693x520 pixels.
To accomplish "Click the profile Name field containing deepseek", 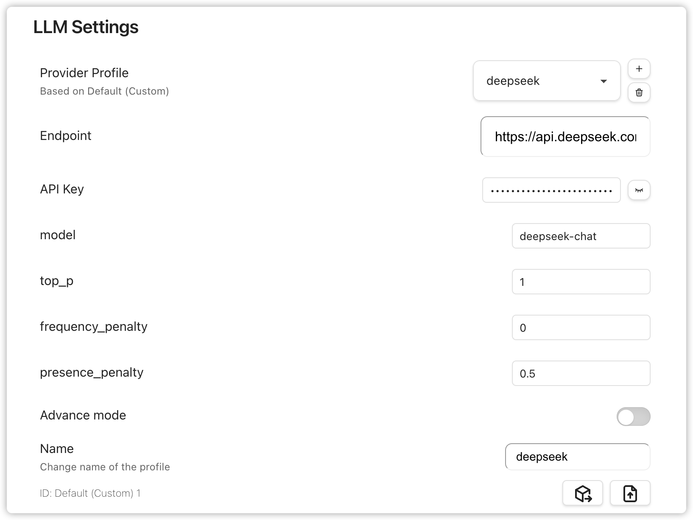I will pyautogui.click(x=578, y=457).
